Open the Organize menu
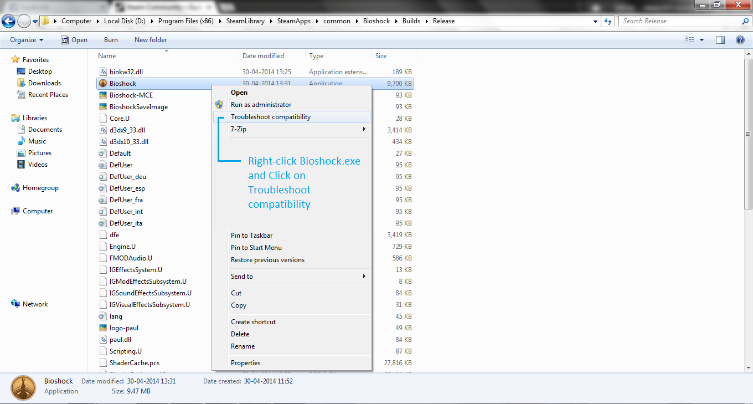The height and width of the screenshot is (404, 753). 27,40
